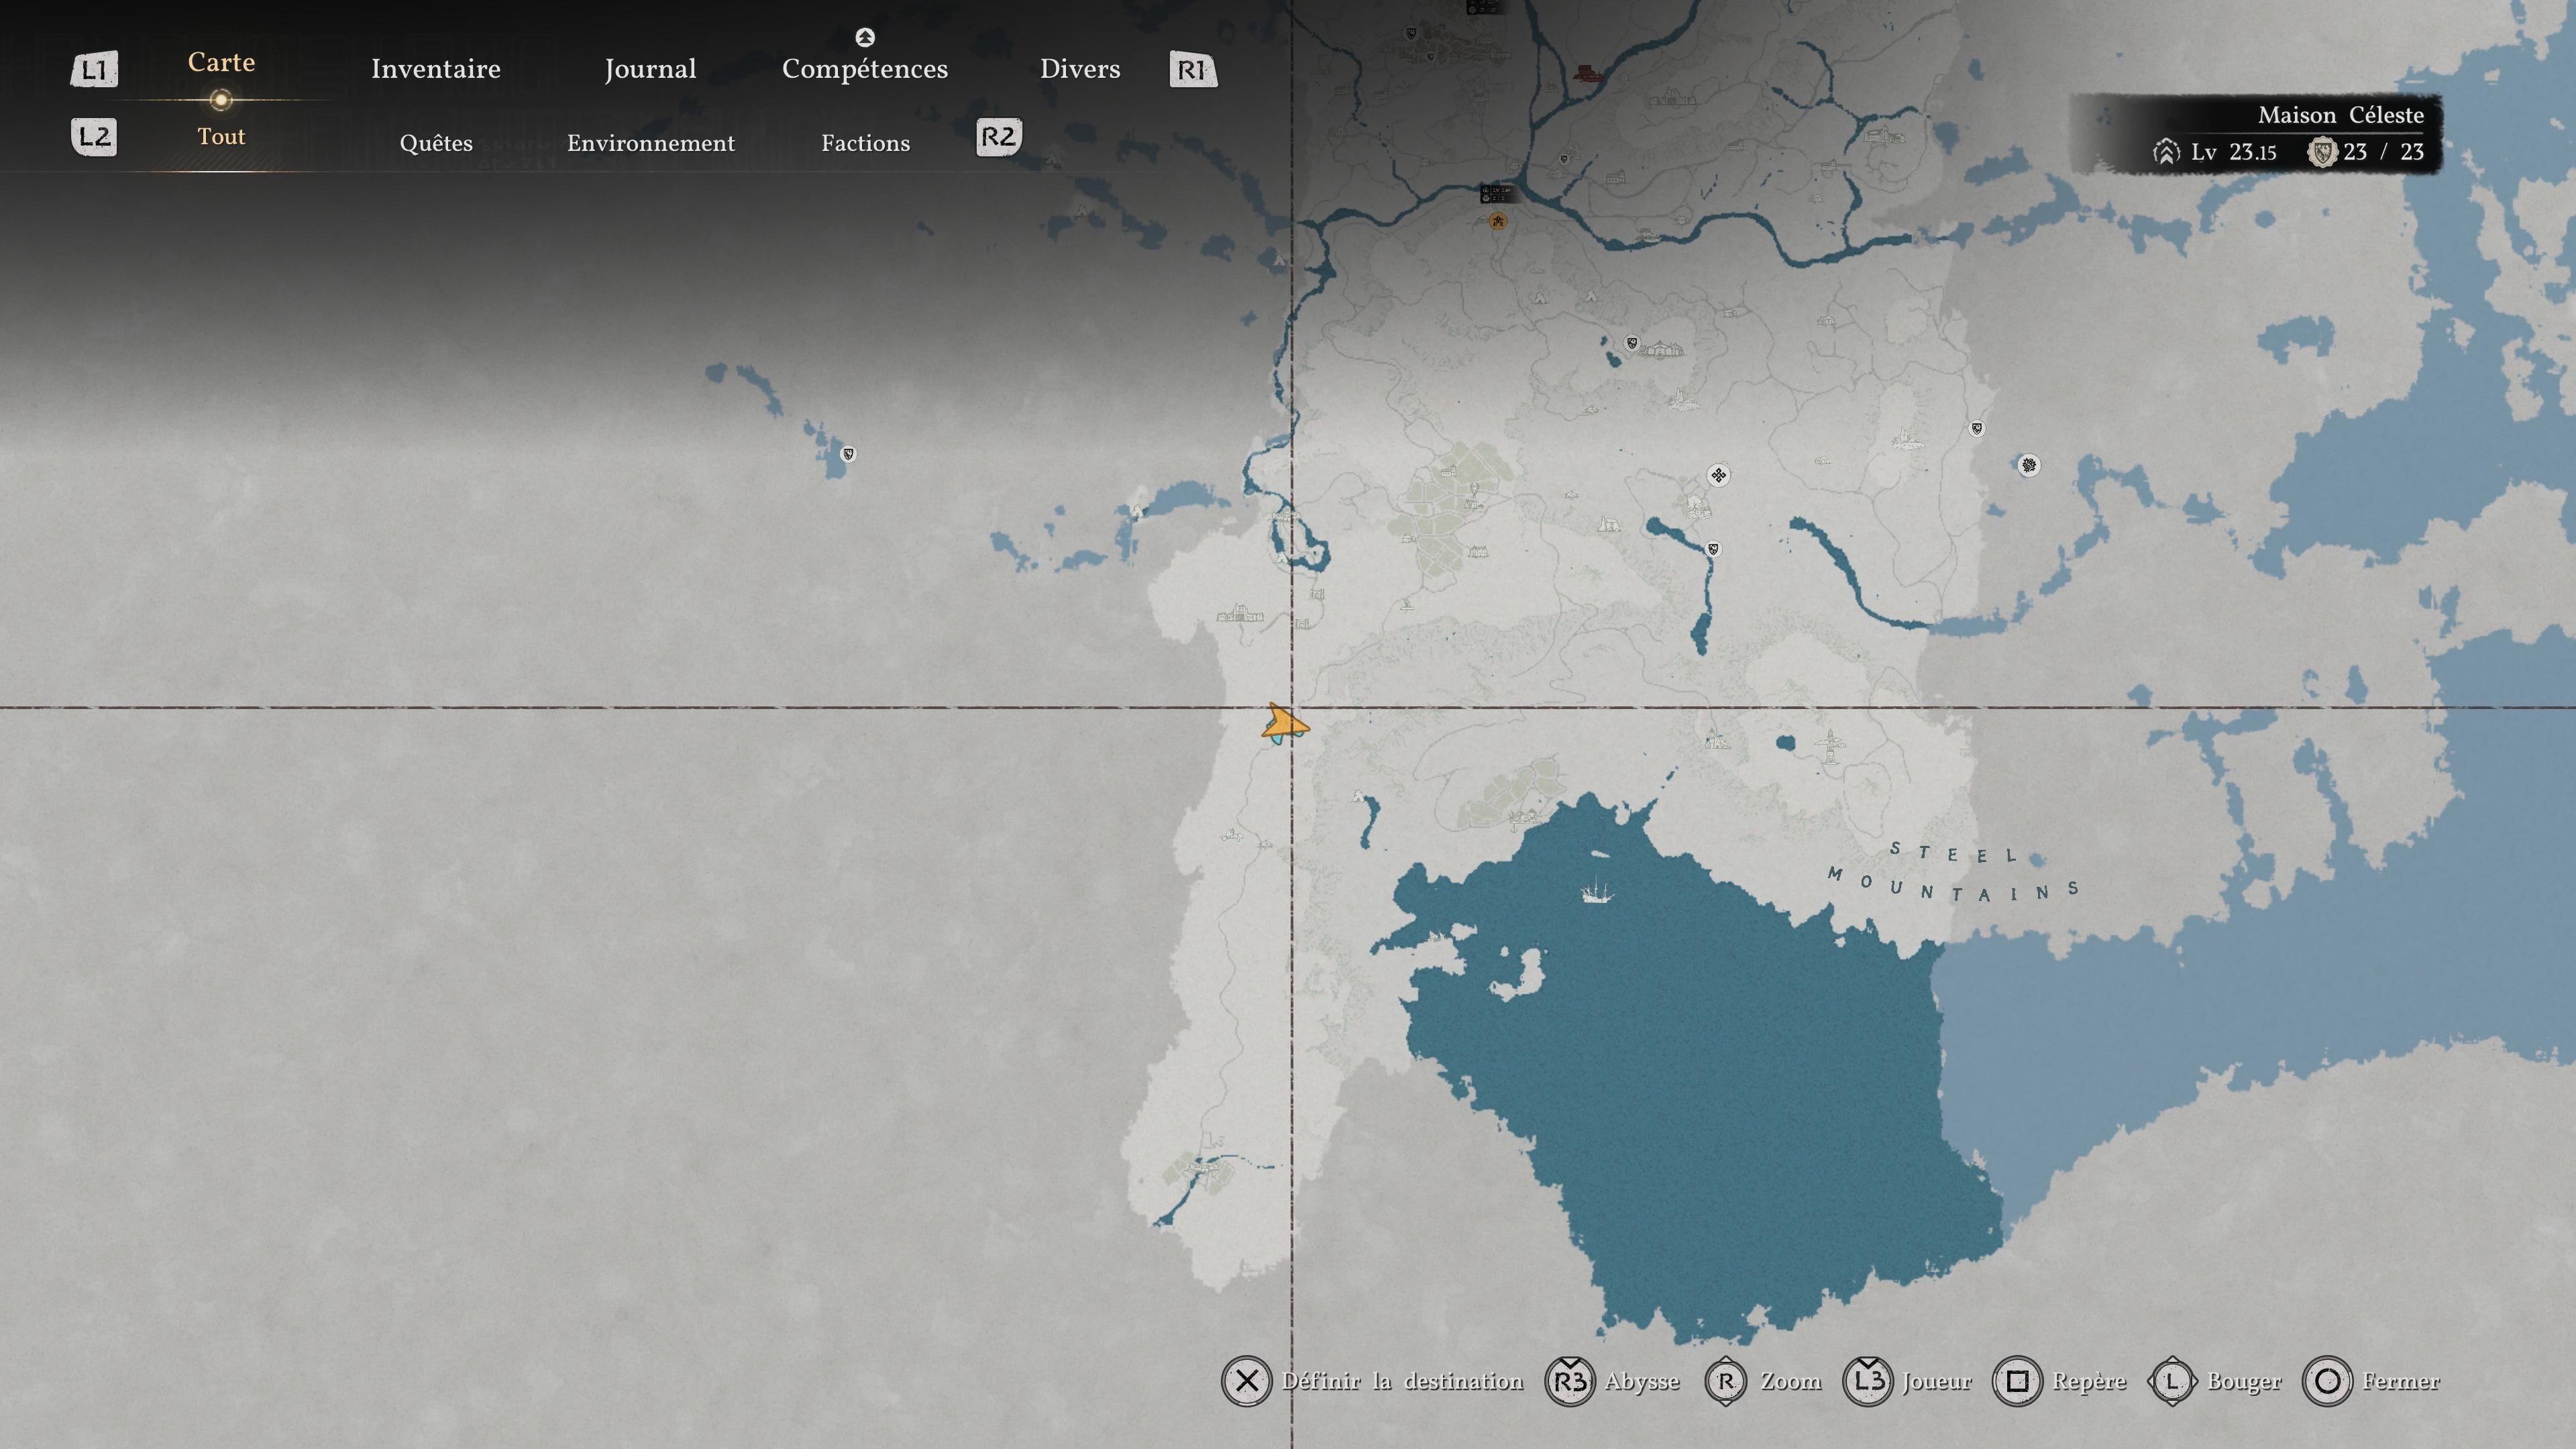Click the sailing ship icon on the lake
This screenshot has width=2576, height=1449.
1596,889
